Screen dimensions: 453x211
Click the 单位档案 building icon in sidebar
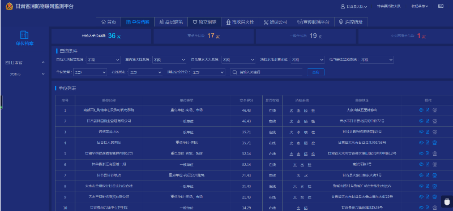click(24, 35)
